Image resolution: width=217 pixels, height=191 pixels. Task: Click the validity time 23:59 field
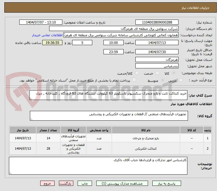point(113,52)
